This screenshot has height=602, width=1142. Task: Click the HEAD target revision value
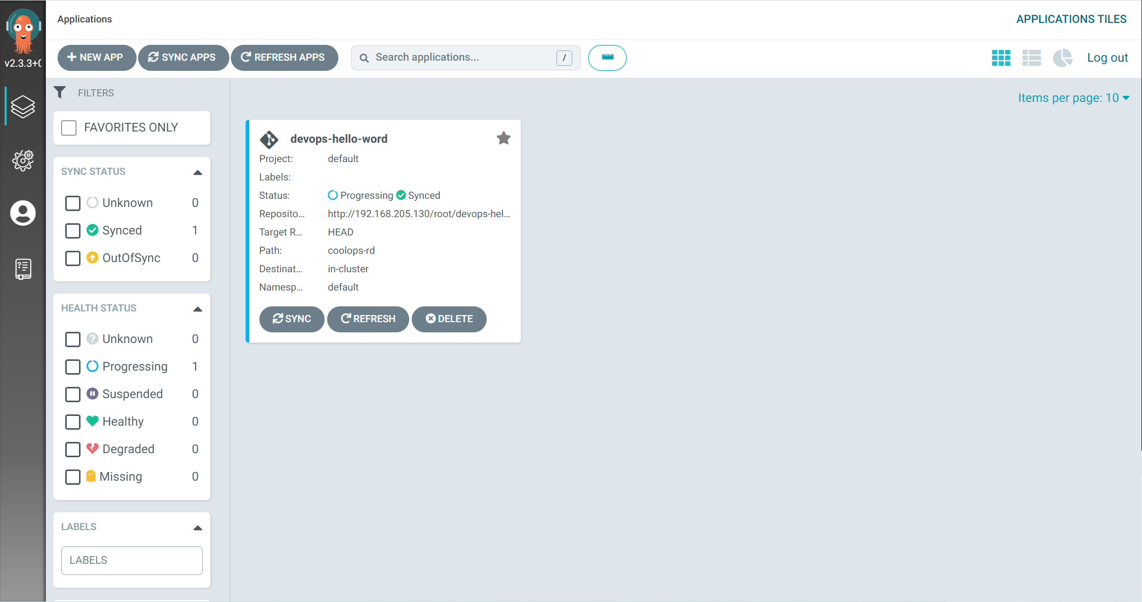pos(340,232)
